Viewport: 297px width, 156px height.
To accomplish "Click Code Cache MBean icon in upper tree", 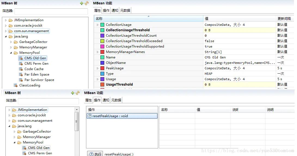I will coord(21,69).
